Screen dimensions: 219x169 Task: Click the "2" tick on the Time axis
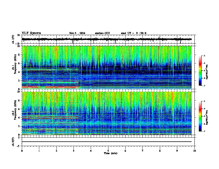tap(56, 151)
